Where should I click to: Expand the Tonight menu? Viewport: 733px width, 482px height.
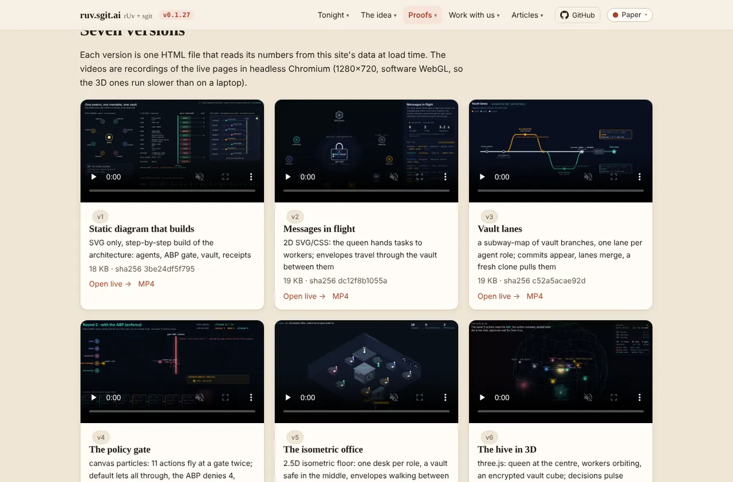[333, 15]
